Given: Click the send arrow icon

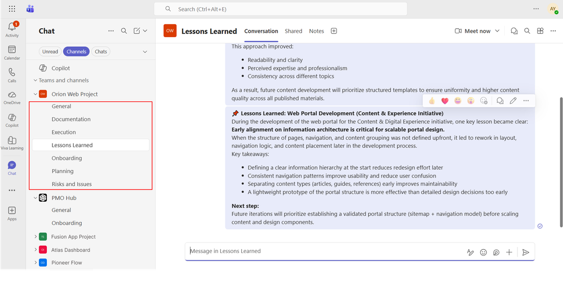Looking at the screenshot, I should (526, 253).
